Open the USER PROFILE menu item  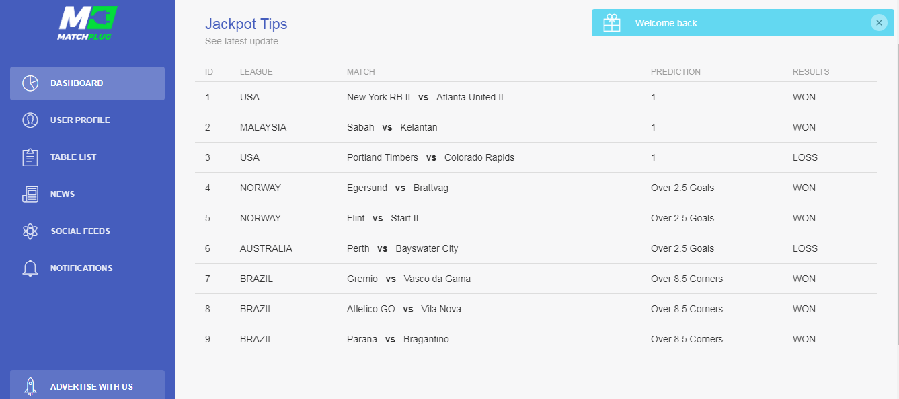87,120
